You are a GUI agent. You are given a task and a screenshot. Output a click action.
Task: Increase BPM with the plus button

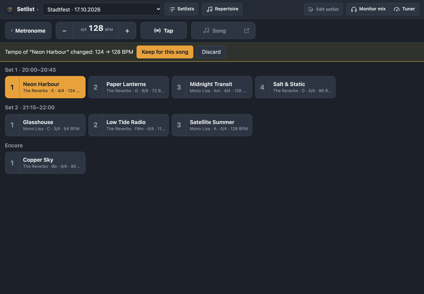click(127, 31)
